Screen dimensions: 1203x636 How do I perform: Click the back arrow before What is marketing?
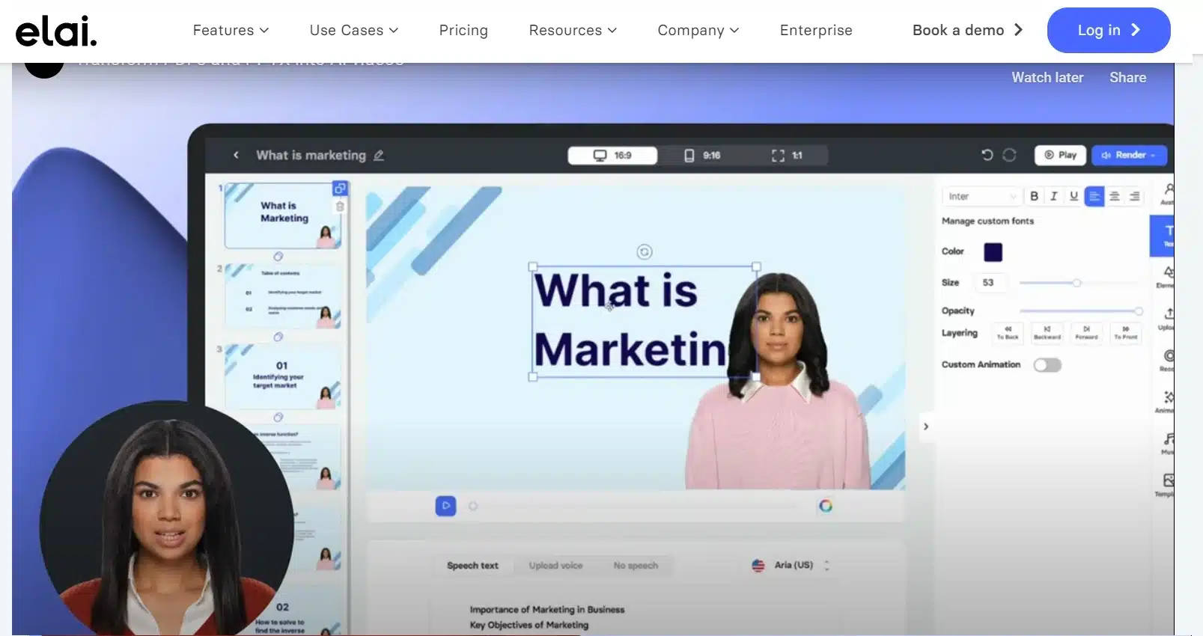(236, 155)
